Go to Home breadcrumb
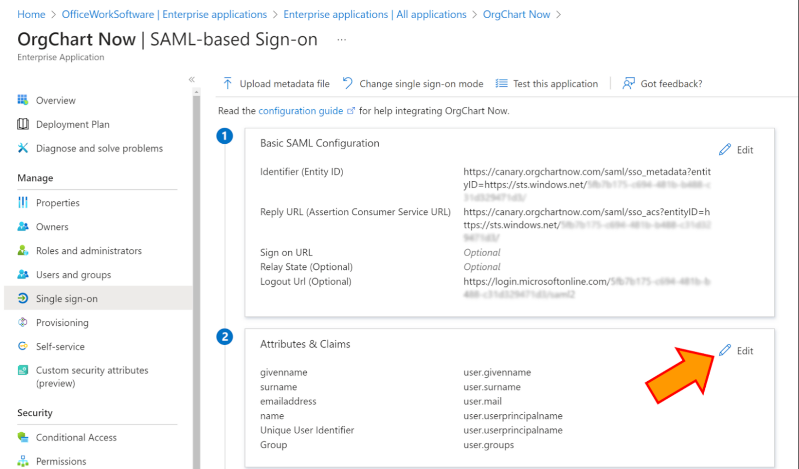Viewport: 799px width, 469px height. pos(31,14)
